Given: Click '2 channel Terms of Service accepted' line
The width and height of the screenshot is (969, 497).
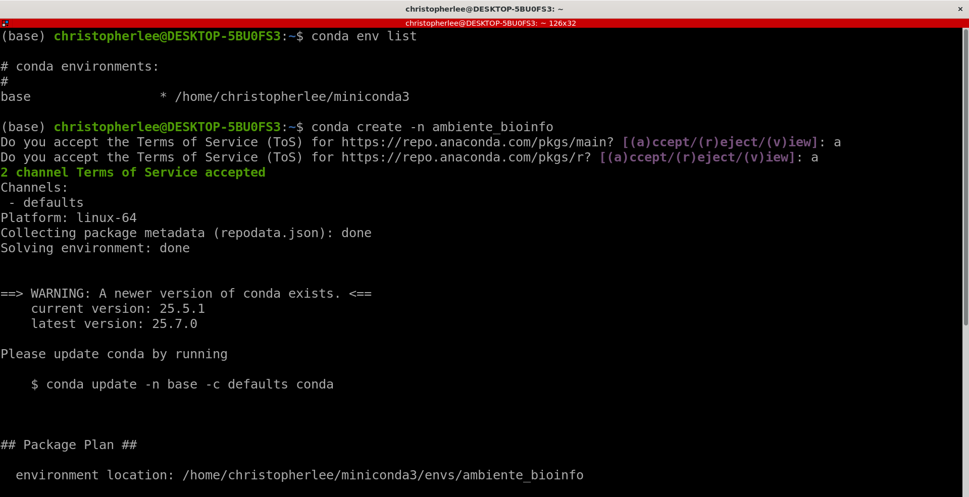Looking at the screenshot, I should pos(133,173).
